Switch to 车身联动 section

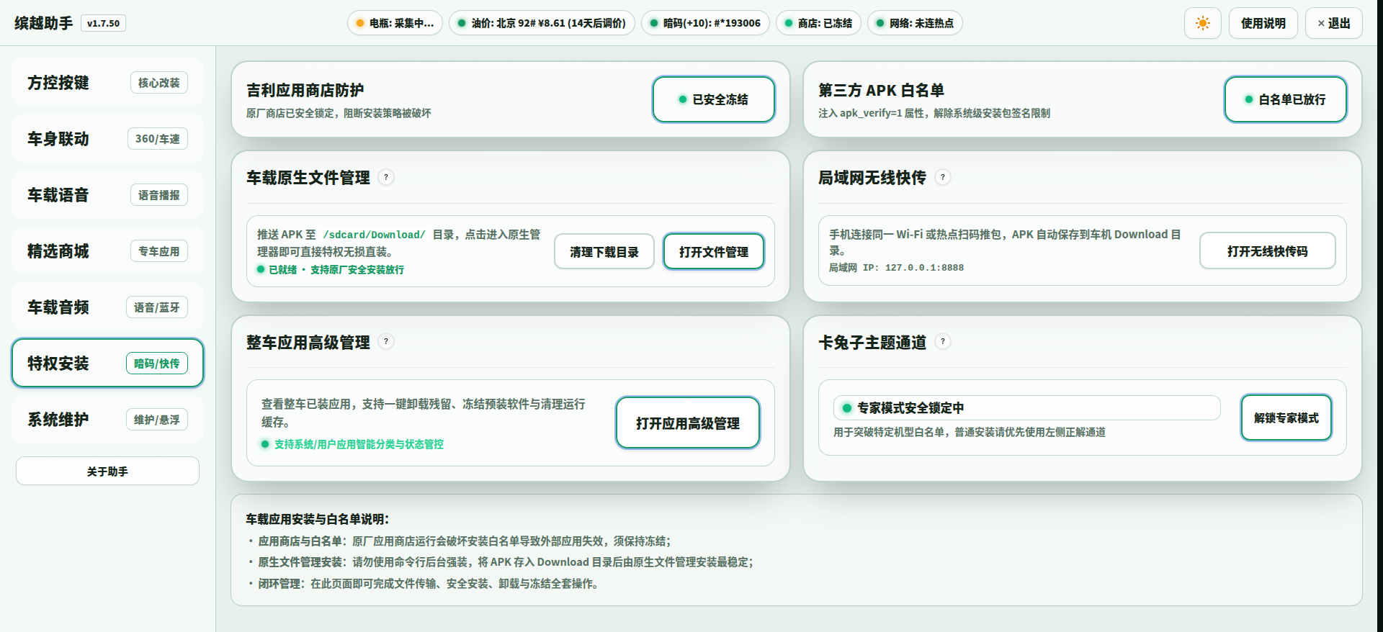(x=107, y=139)
